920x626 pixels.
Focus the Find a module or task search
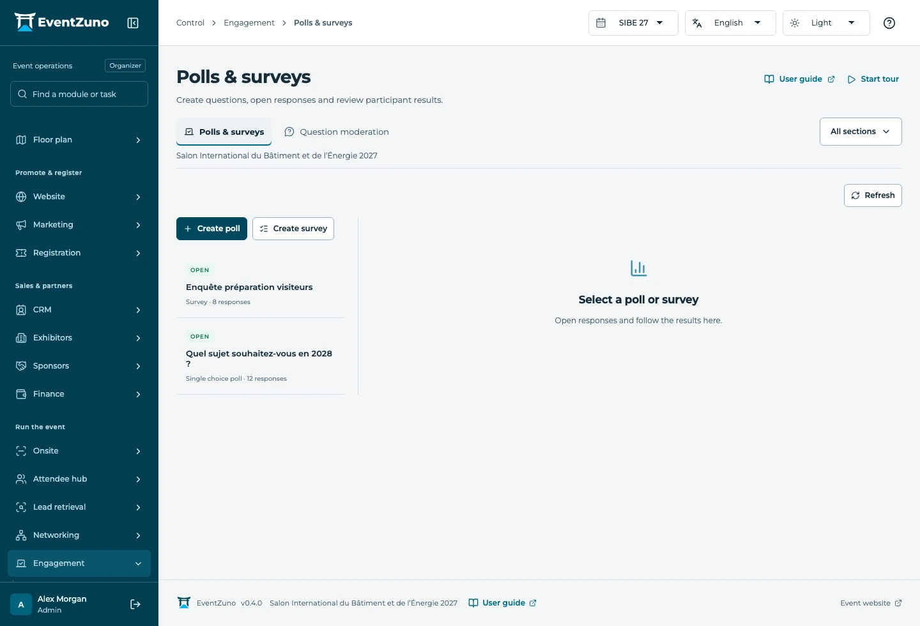click(79, 94)
